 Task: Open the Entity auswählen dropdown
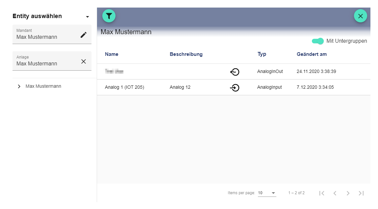87,16
